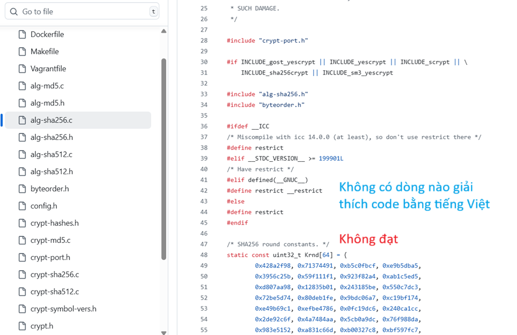Click the "alg-sha256.h" include string

click(x=283, y=94)
